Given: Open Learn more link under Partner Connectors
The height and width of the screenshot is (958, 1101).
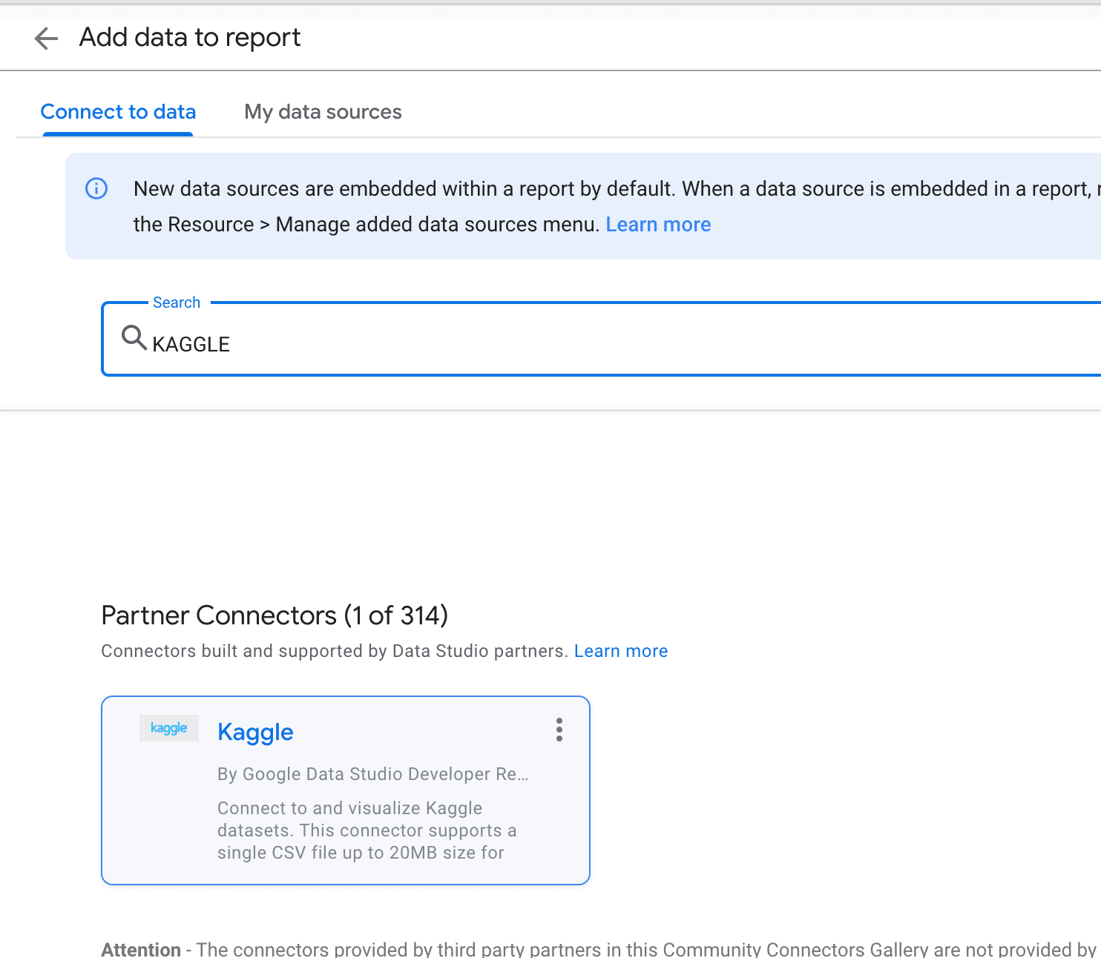Looking at the screenshot, I should (621, 651).
